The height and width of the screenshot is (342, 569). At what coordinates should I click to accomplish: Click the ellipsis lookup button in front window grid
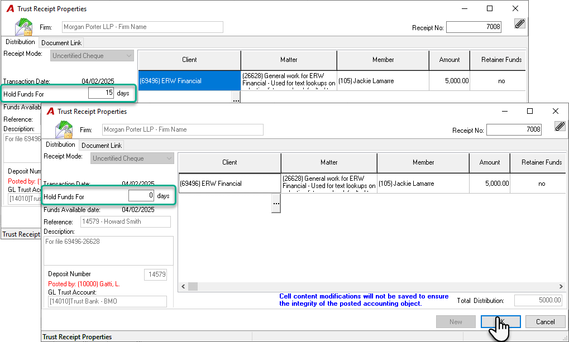pos(276,203)
